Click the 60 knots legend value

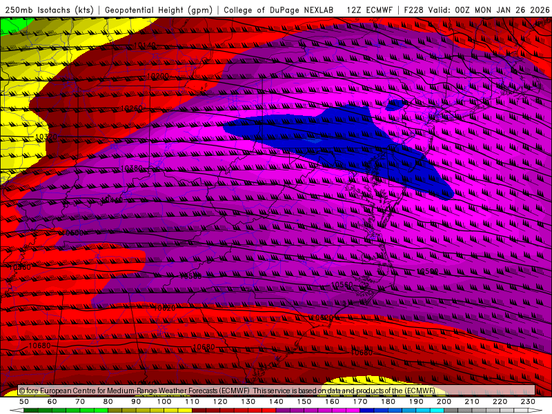click(x=52, y=402)
